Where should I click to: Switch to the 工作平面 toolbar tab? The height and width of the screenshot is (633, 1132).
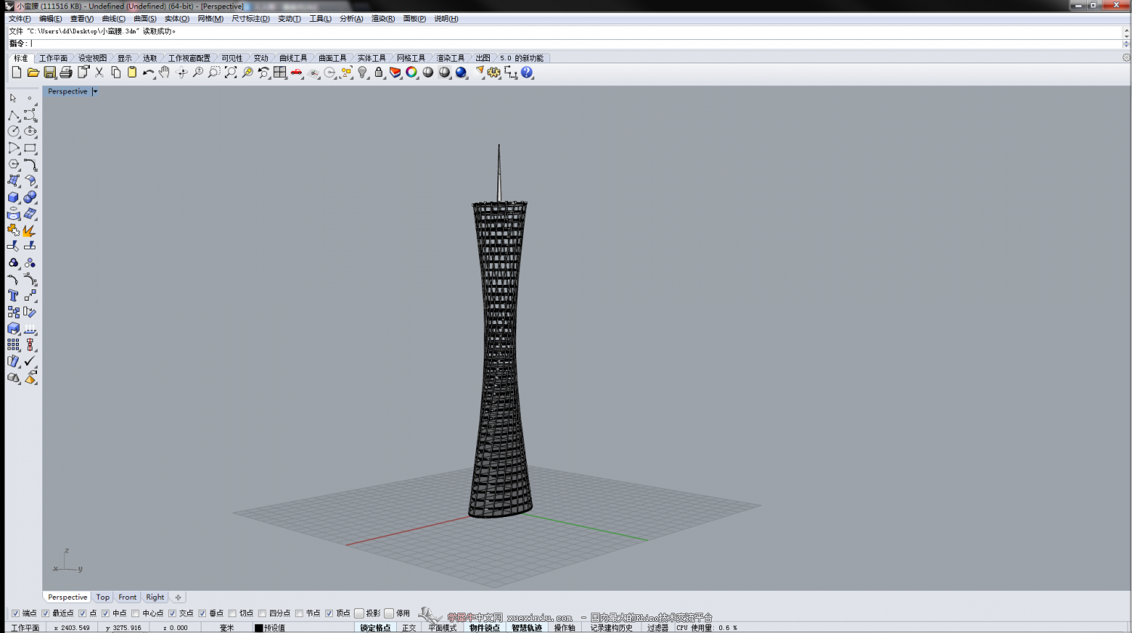point(54,58)
